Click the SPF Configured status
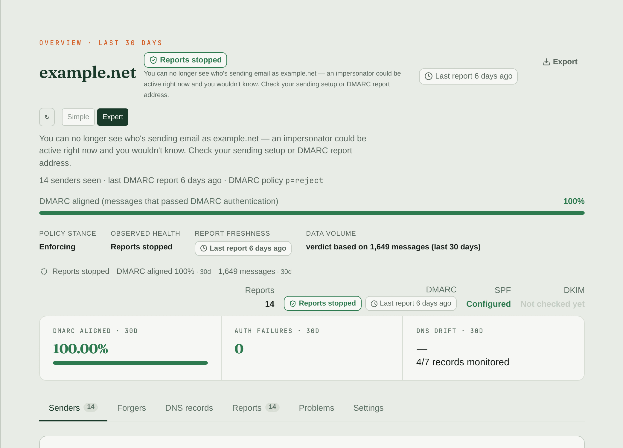The height and width of the screenshot is (448, 623). pyautogui.click(x=488, y=304)
